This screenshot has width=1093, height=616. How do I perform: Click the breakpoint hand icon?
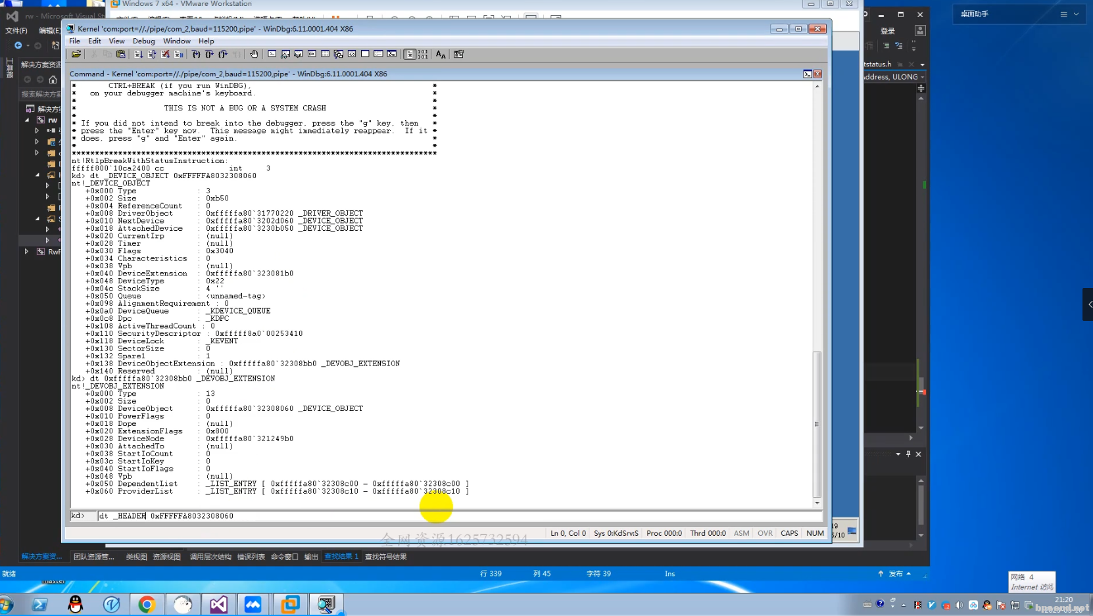pyautogui.click(x=254, y=55)
